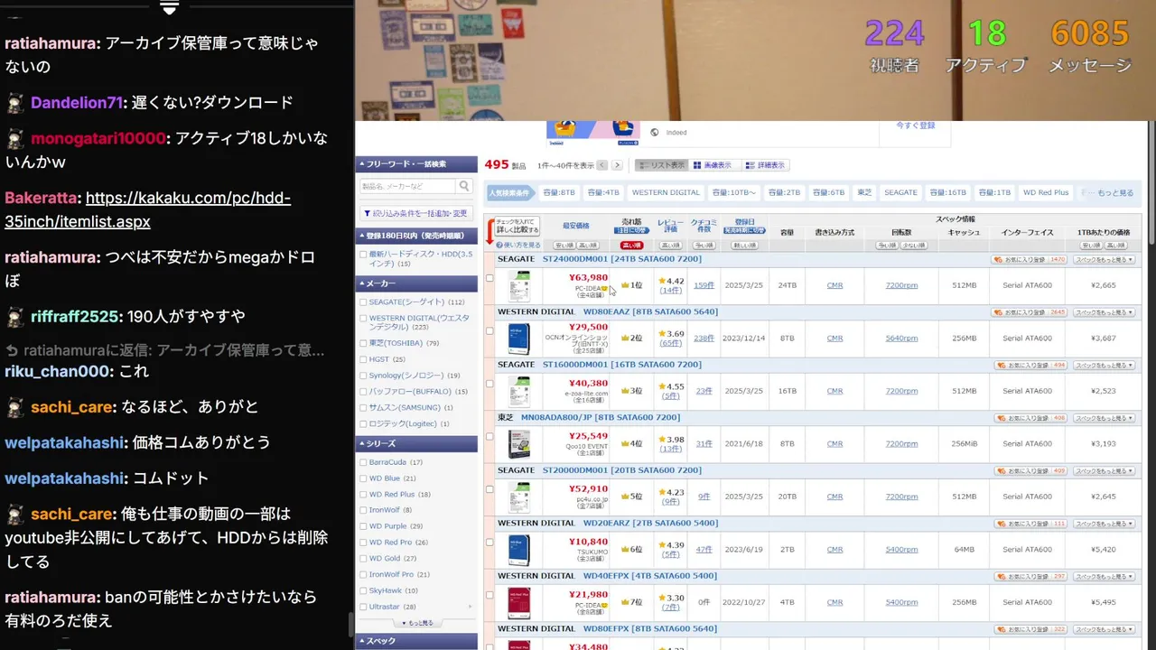Viewport: 1156px width, 650px height.
Task: Click the search magnifier icon in freeword box
Action: [464, 186]
